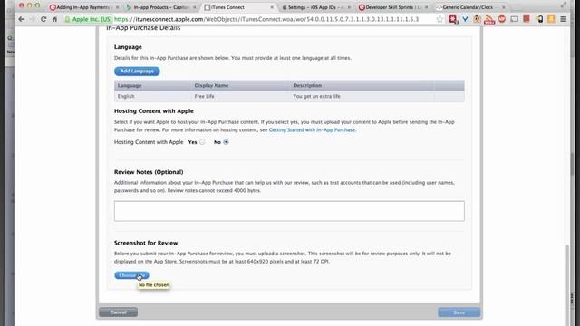Open Getting Started with In-App Purchase link

coord(312,130)
